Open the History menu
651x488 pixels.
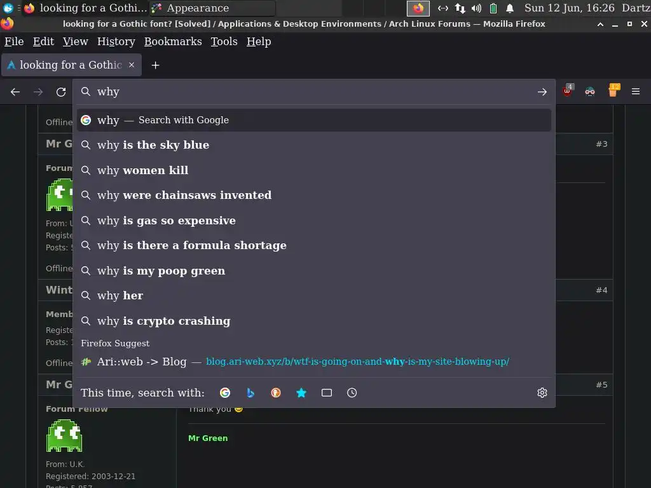(116, 41)
